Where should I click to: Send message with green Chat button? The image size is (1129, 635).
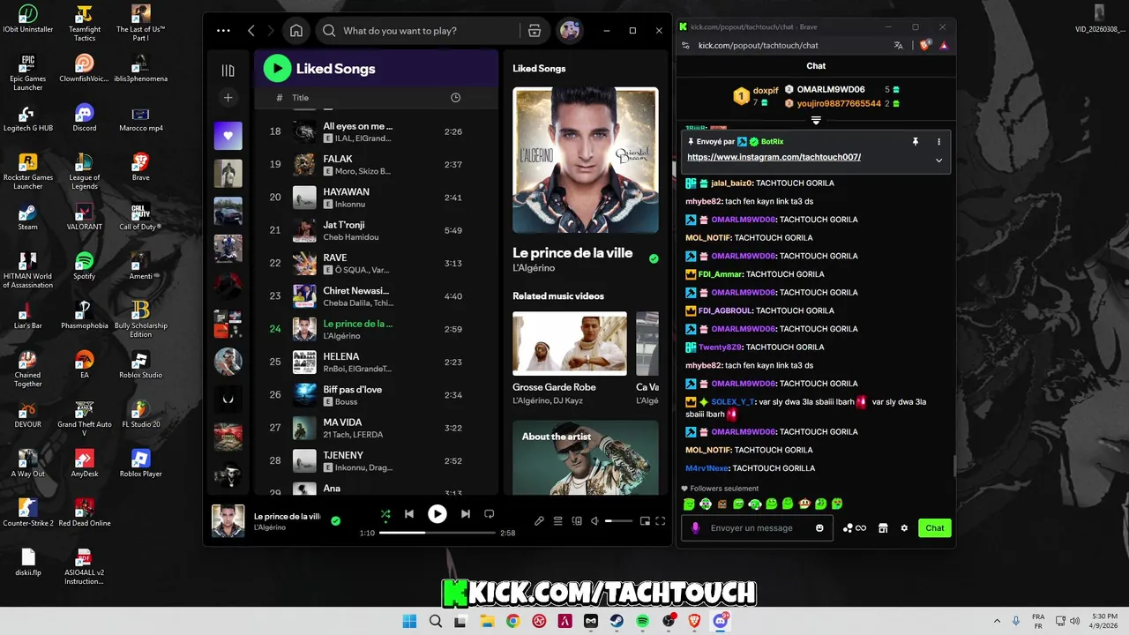(x=935, y=528)
